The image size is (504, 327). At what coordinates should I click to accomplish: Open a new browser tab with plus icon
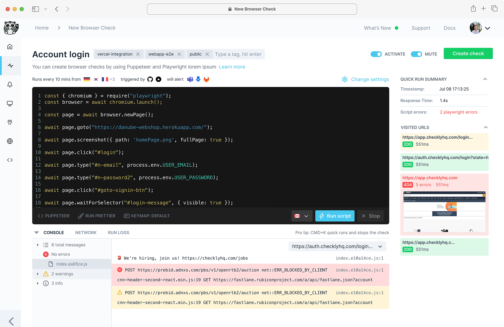pos(483,9)
